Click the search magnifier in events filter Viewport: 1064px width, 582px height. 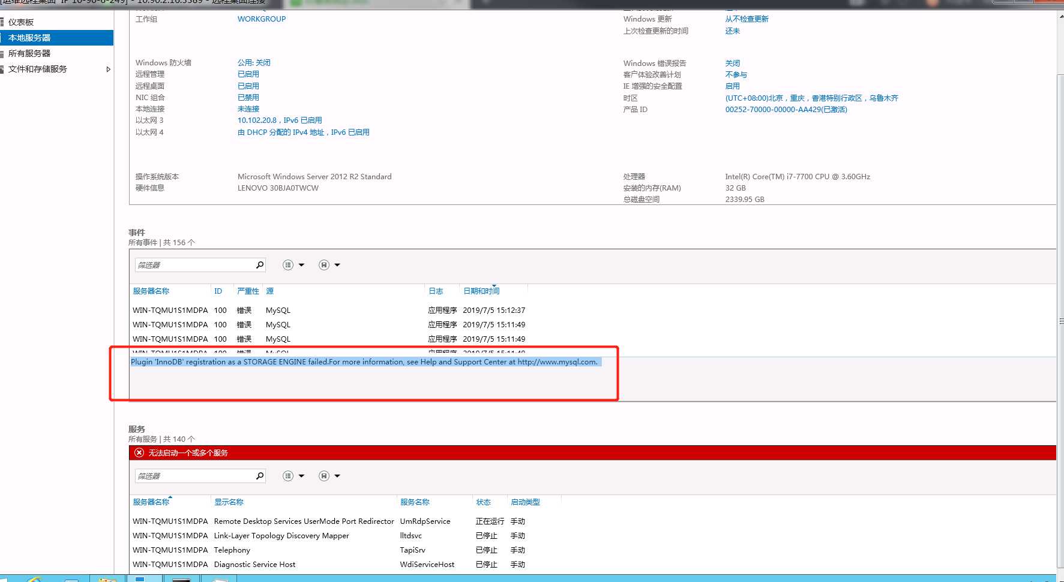click(x=260, y=265)
